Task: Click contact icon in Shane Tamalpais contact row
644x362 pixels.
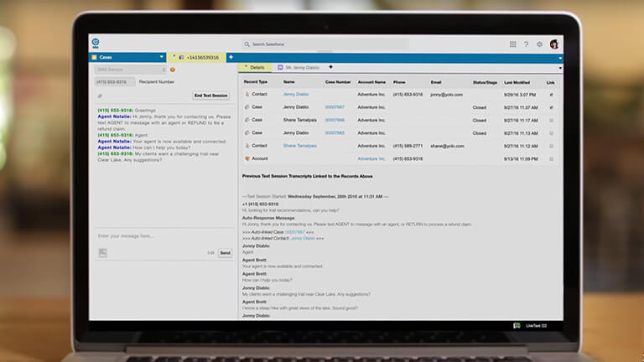Action: point(247,146)
